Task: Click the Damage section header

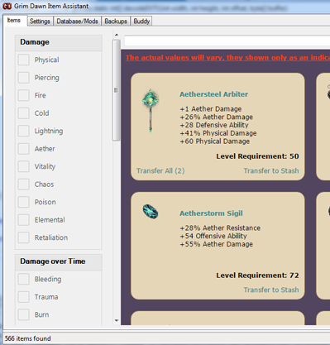Action: point(59,42)
